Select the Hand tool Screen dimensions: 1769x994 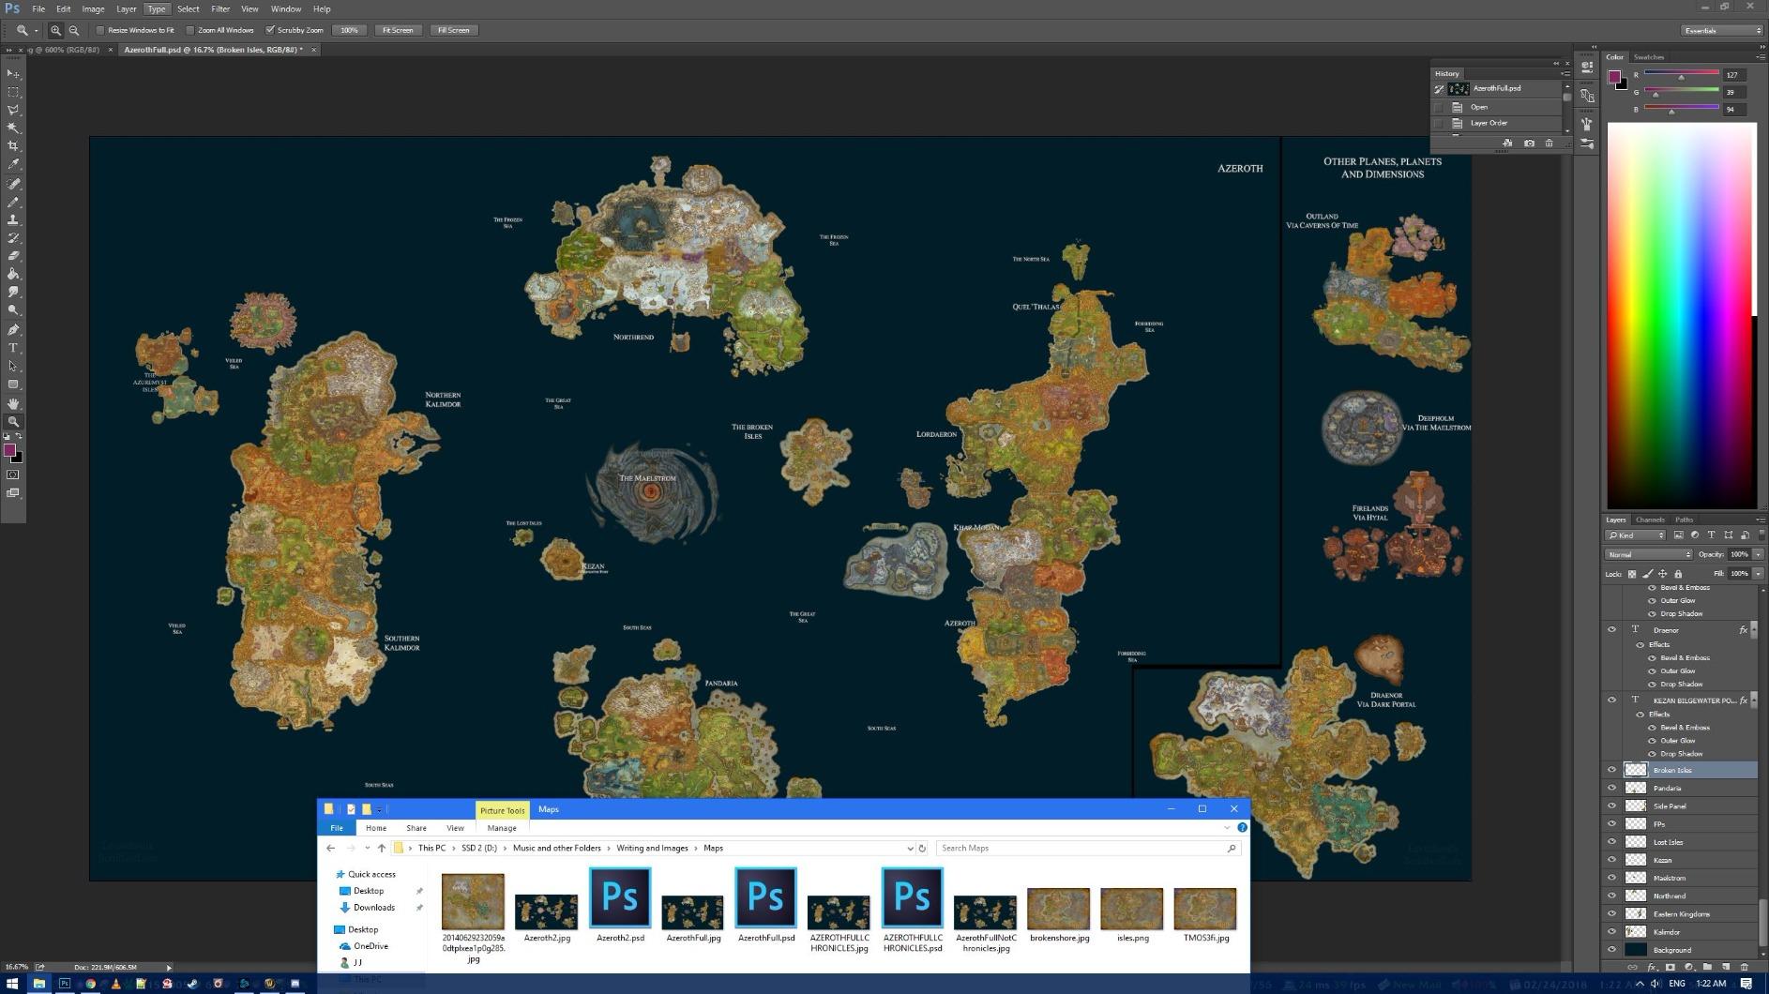coord(13,403)
